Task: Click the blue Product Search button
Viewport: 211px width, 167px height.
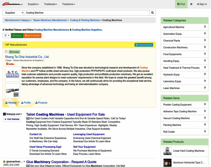Action: click(x=144, y=45)
